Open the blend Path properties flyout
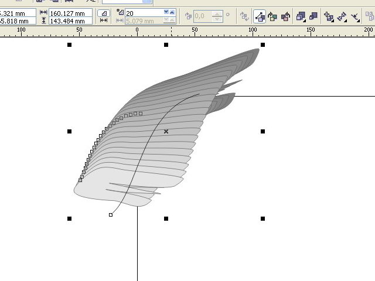The image size is (375, 281). pos(356,17)
